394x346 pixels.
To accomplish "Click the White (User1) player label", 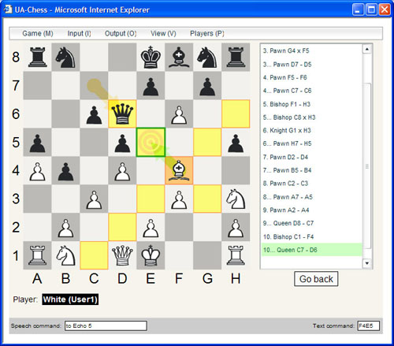I will pyautogui.click(x=70, y=299).
